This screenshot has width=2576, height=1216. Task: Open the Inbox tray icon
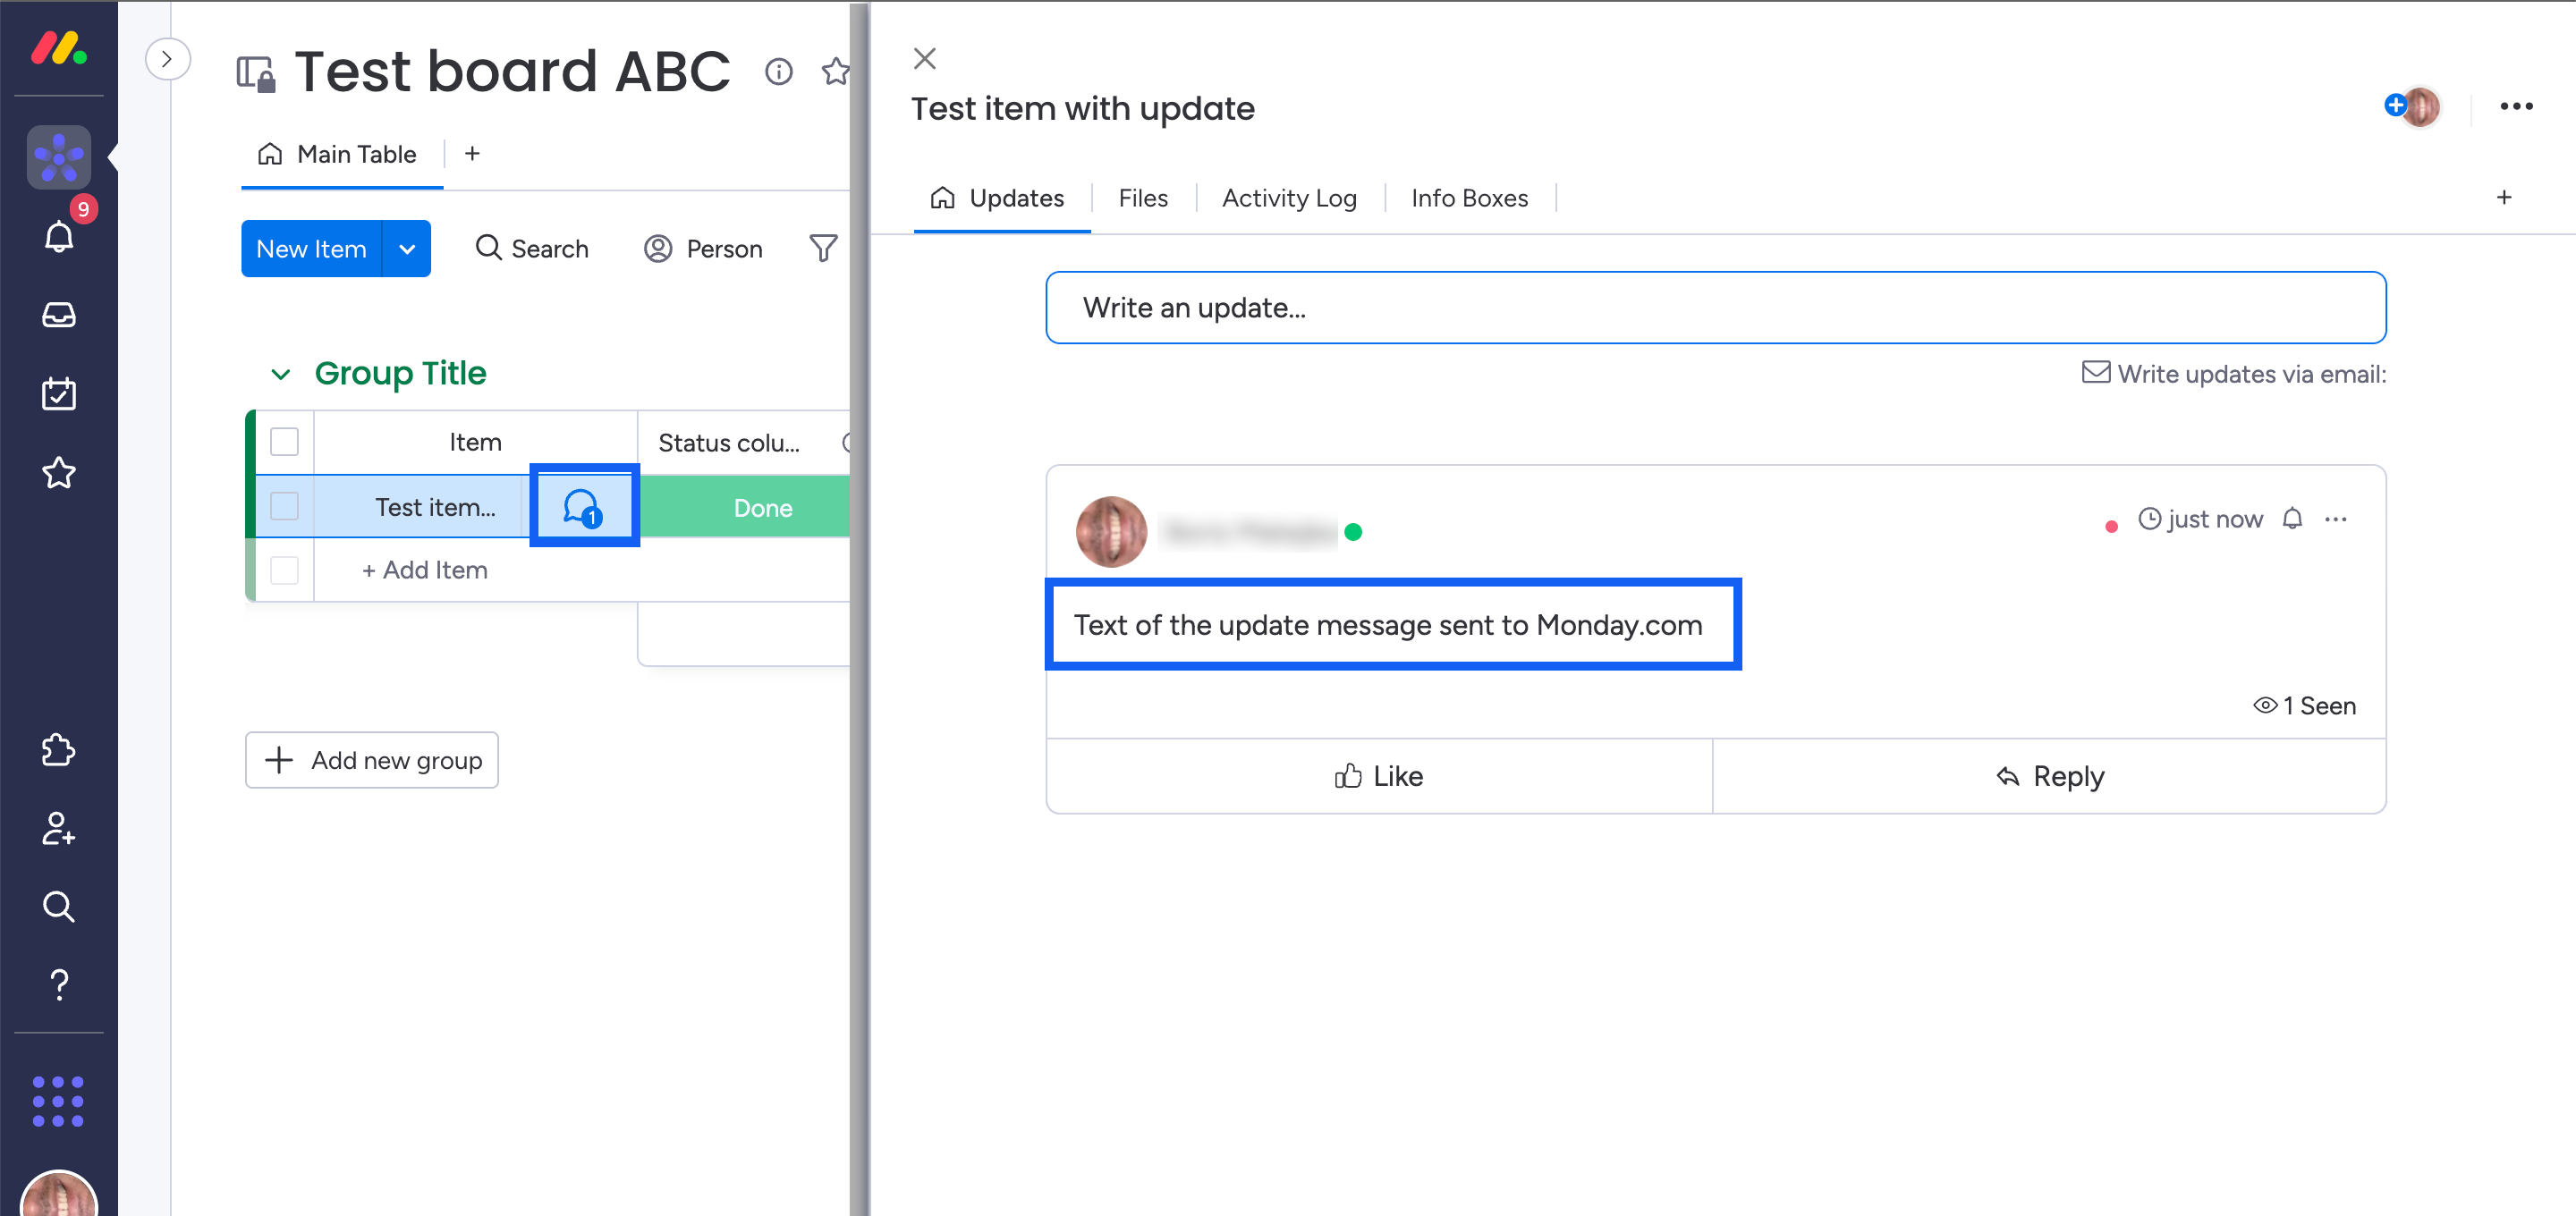pos(59,315)
